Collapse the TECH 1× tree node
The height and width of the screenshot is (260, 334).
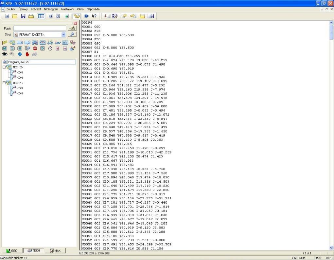coord(4,83)
